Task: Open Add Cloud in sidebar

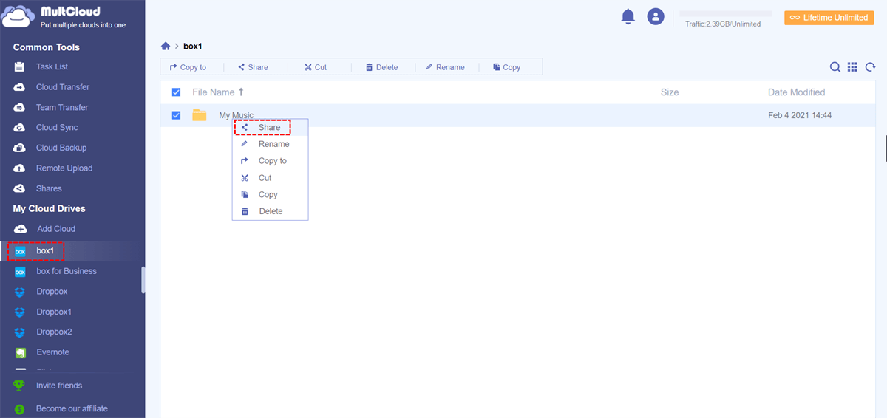Action: tap(56, 229)
